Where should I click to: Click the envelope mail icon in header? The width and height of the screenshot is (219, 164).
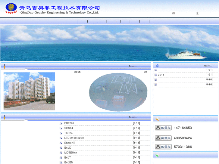point(174,13)
